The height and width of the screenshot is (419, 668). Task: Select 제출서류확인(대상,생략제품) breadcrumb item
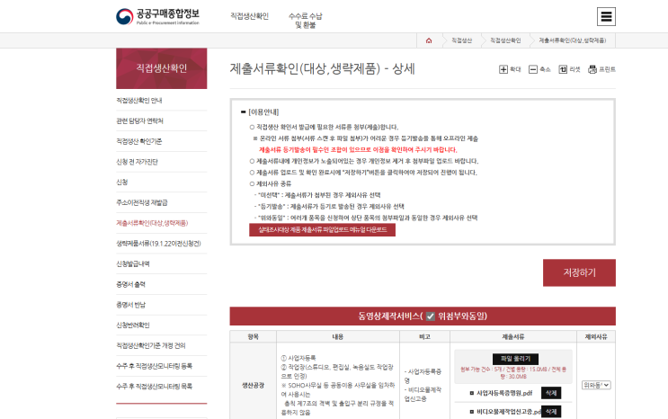pos(572,40)
